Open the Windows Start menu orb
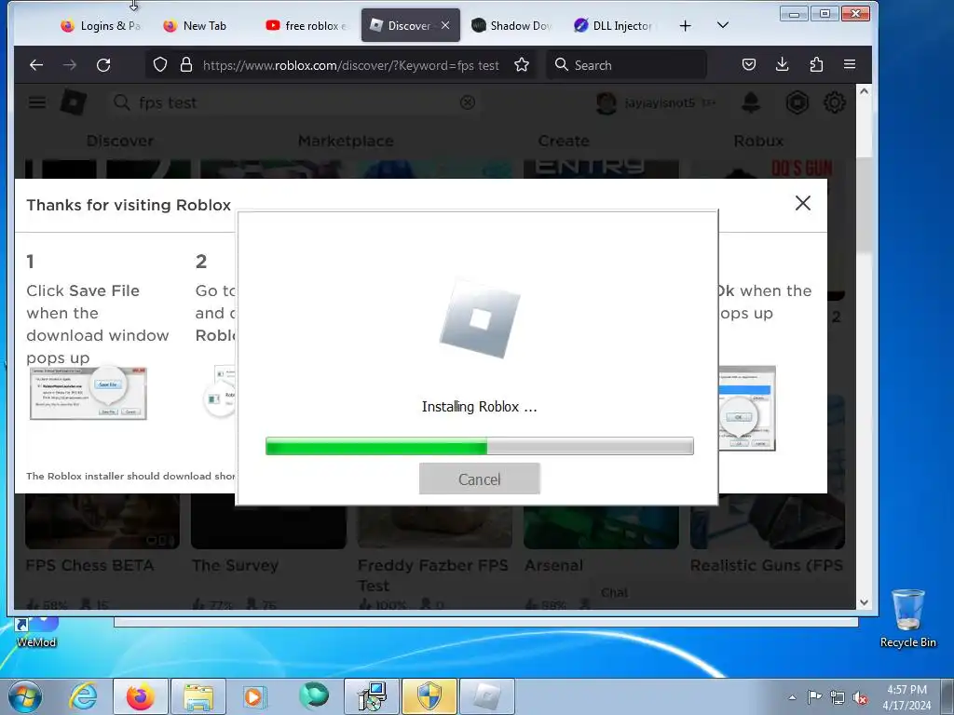Image resolution: width=954 pixels, height=715 pixels. (24, 696)
